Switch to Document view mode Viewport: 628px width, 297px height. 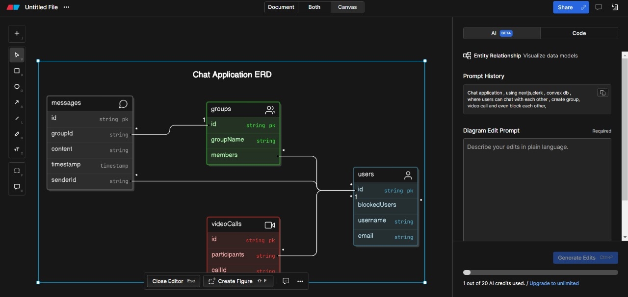pos(281,7)
